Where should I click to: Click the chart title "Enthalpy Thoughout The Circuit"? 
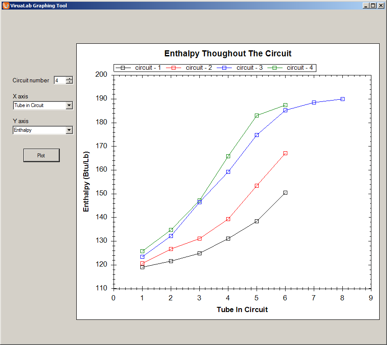228,54
